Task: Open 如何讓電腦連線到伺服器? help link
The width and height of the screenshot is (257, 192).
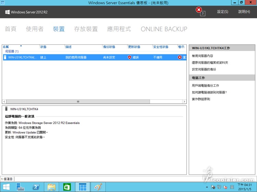Action: pos(209,92)
